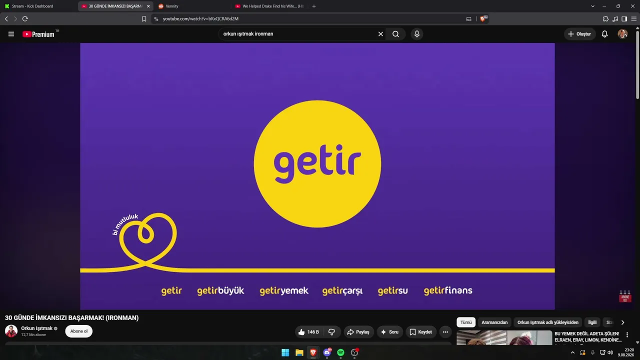The image size is (640, 360).
Task: Open volume control in system tray
Action: 610,352
